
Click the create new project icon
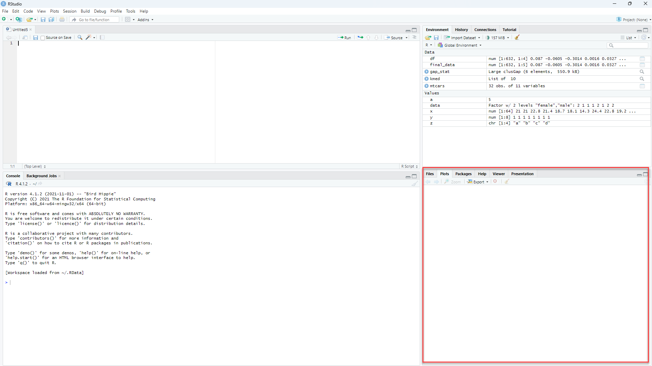(19, 19)
